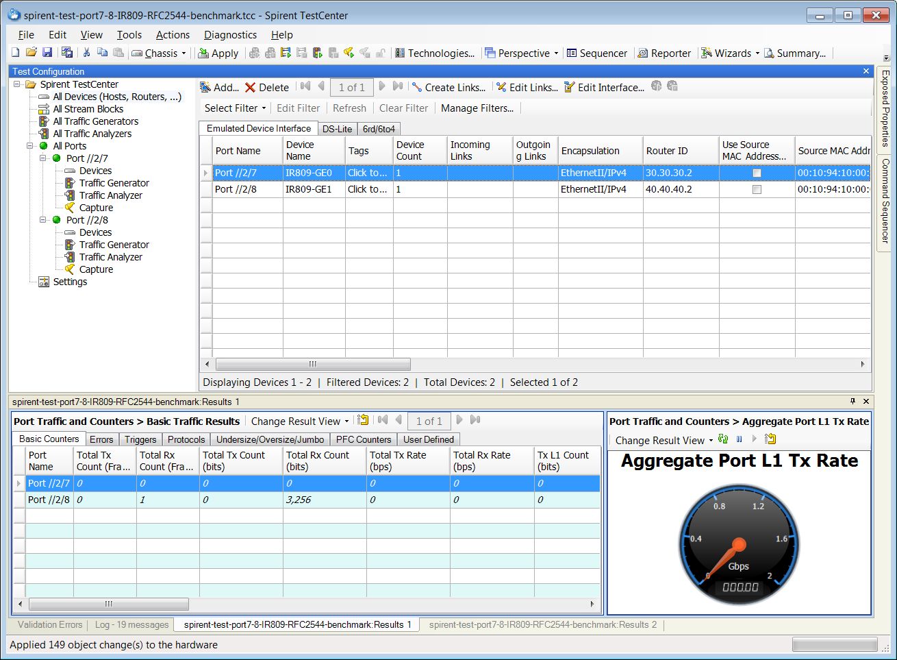Viewport: 897px width, 660px height.
Task: Click the Open folder icon in toolbar
Action: [31, 53]
